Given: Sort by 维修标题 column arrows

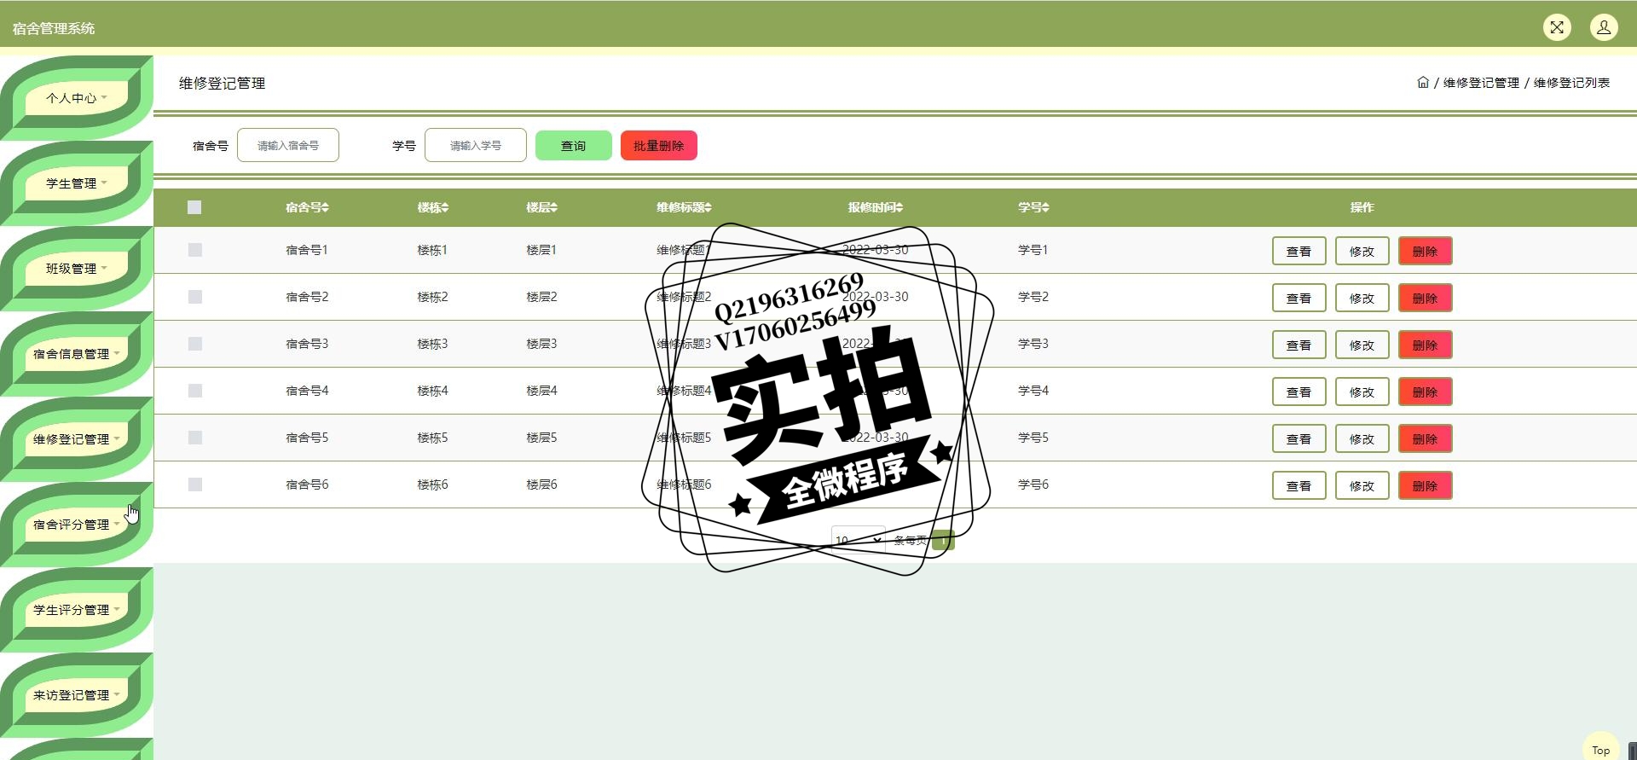Looking at the screenshot, I should click(709, 207).
